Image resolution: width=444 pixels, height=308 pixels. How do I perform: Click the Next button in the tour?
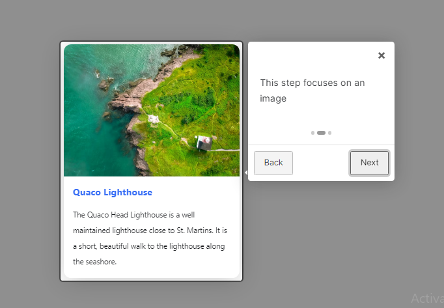[x=369, y=163]
